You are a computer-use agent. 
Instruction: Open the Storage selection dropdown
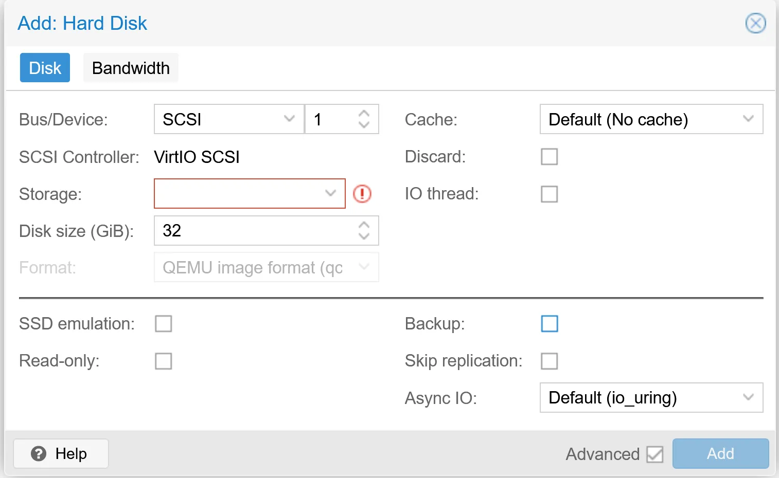coord(331,194)
